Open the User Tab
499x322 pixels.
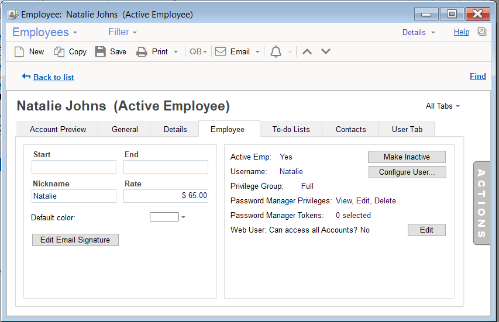pos(407,129)
